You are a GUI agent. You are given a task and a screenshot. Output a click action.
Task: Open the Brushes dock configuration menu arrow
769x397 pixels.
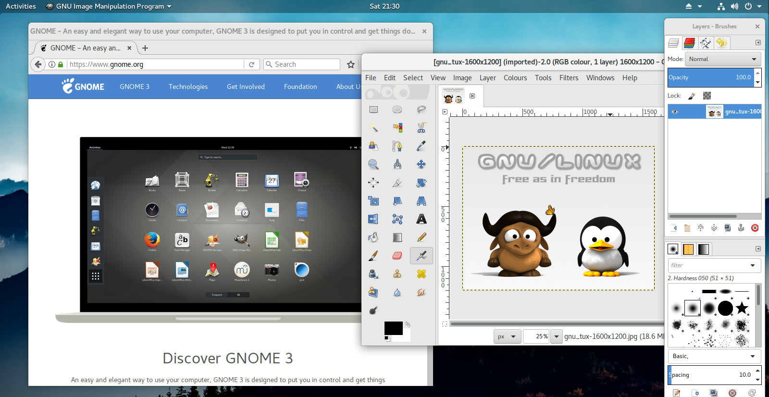click(758, 248)
